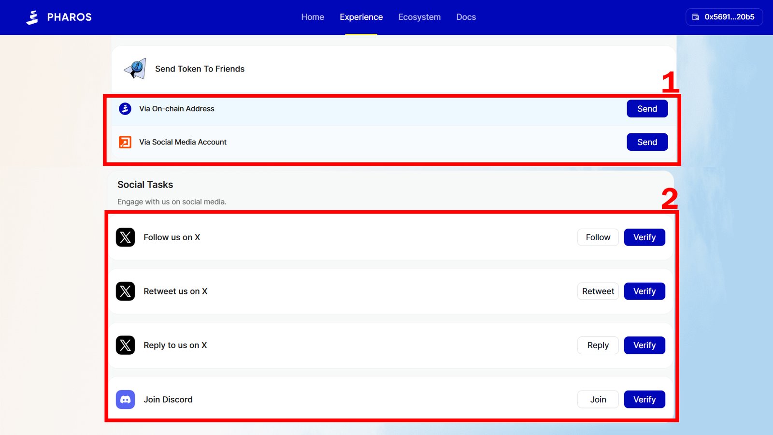773x435 pixels.
Task: Click the Pharos logo icon
Action: coord(32,17)
